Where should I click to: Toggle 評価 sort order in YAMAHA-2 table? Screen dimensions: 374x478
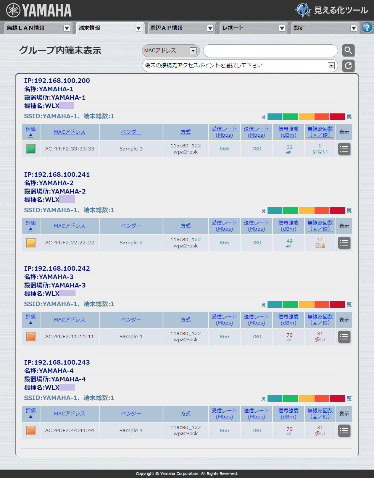pyautogui.click(x=31, y=223)
